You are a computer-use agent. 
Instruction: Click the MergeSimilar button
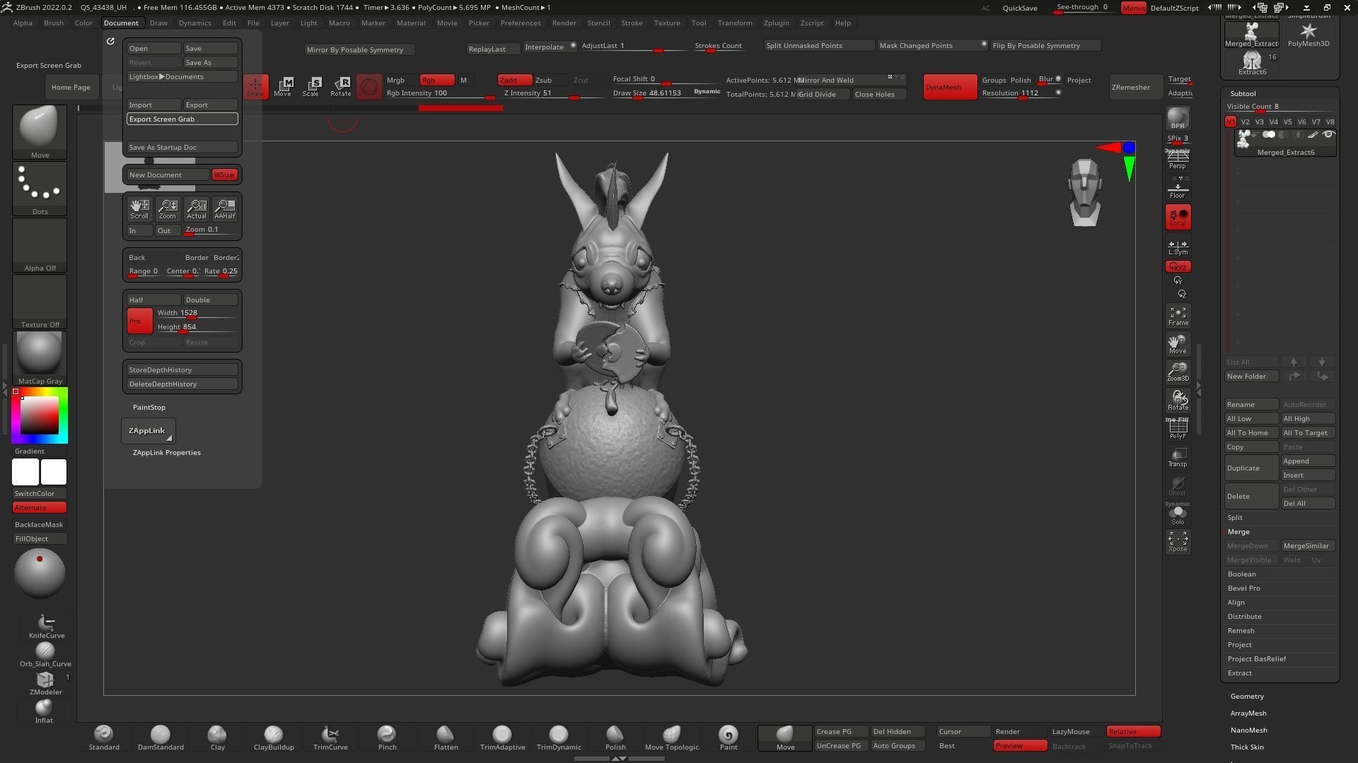(1308, 546)
